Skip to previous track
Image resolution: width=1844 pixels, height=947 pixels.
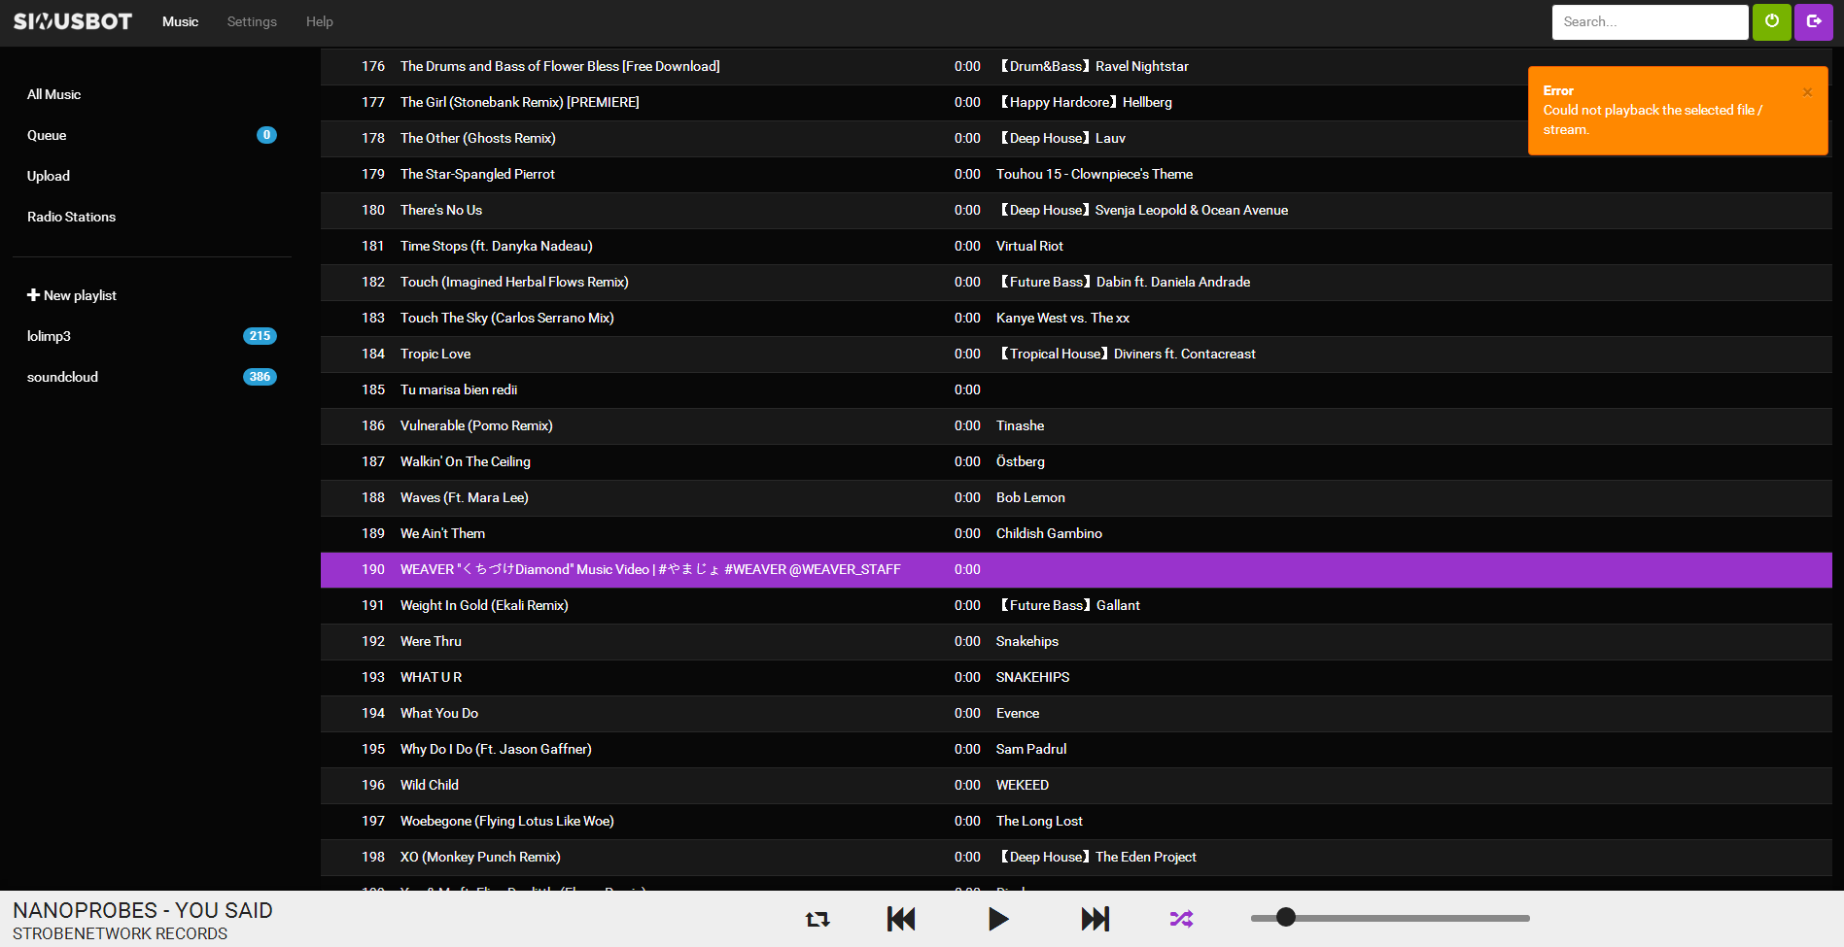tap(901, 919)
